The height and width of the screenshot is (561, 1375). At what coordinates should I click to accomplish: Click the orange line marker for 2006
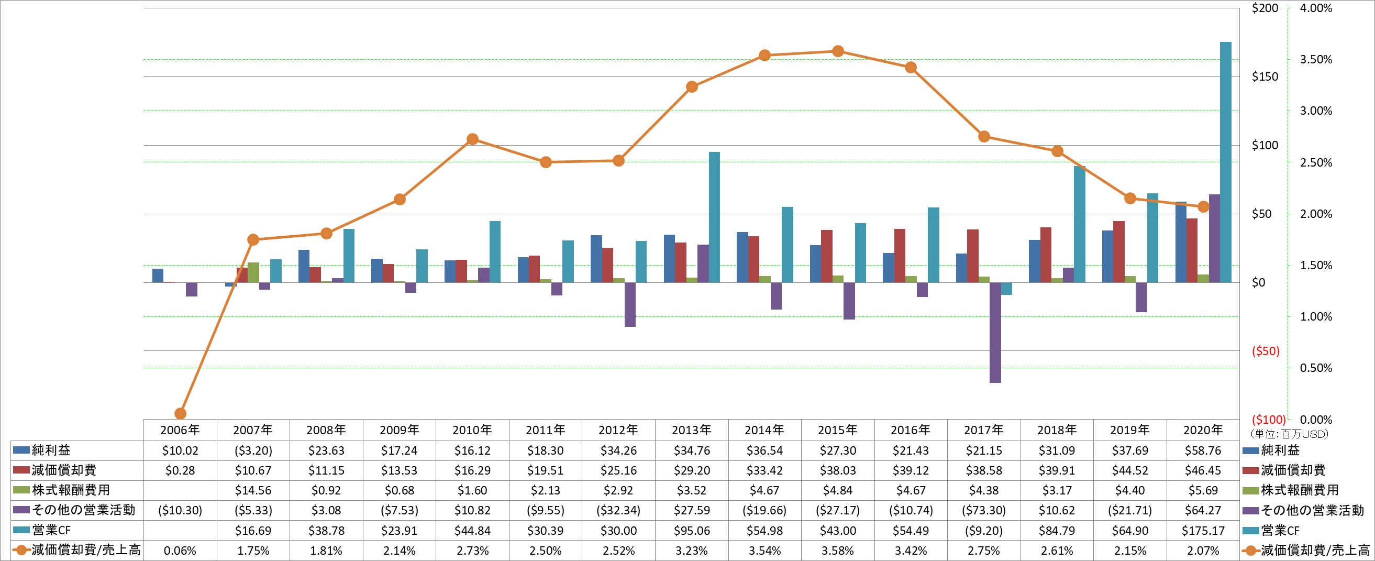pos(181,413)
